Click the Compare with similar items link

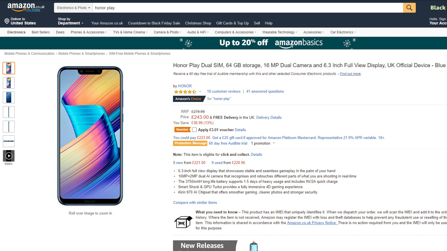(x=195, y=203)
